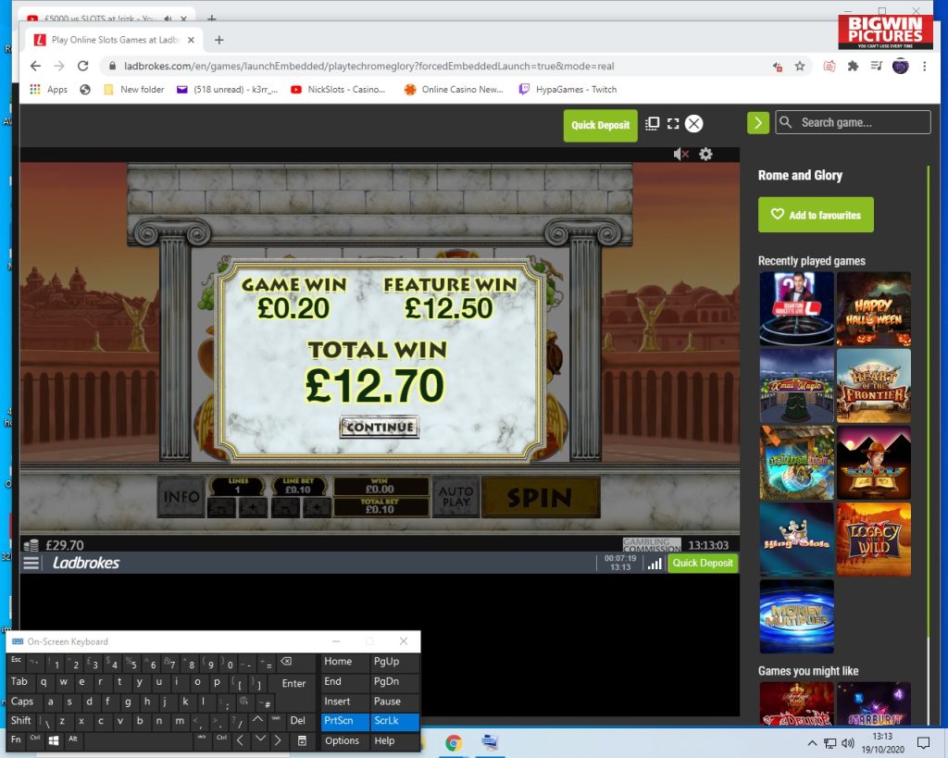Screen dimensions: 948x758
Task: Click the backspace key on On-Screen Keyboard
Action: [x=295, y=662]
